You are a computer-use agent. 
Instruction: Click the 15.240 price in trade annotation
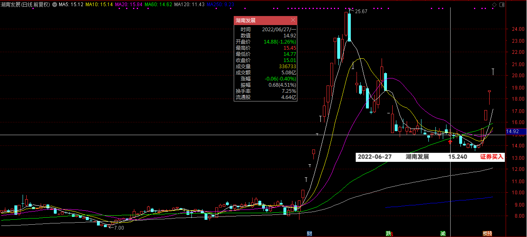458,157
